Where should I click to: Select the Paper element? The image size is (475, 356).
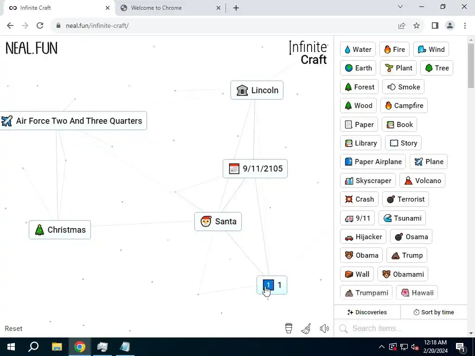(359, 124)
